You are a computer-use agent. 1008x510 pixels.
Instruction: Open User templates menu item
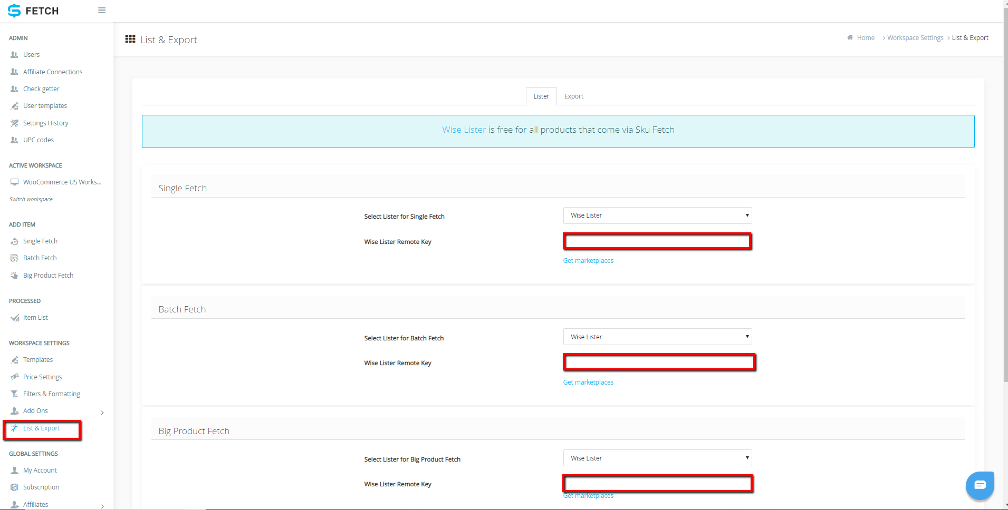pos(45,106)
